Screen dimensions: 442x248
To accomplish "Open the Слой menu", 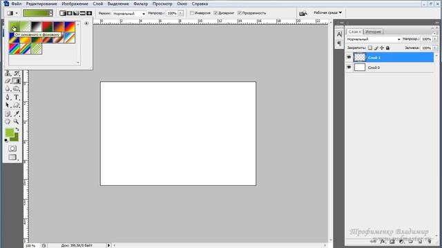I will click(x=98, y=4).
